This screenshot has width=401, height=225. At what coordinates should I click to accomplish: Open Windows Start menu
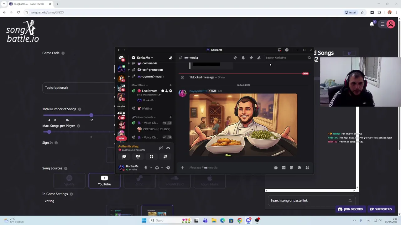point(144,220)
